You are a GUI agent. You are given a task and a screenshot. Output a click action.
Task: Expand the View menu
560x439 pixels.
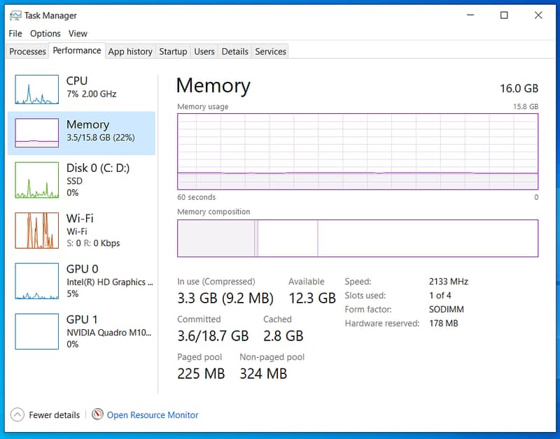78,33
